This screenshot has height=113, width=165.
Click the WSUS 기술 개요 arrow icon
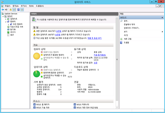(x=34, y=107)
